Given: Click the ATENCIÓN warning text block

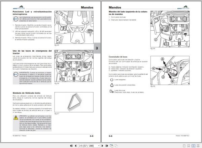Looking at the screenshot, I should [35, 123].
